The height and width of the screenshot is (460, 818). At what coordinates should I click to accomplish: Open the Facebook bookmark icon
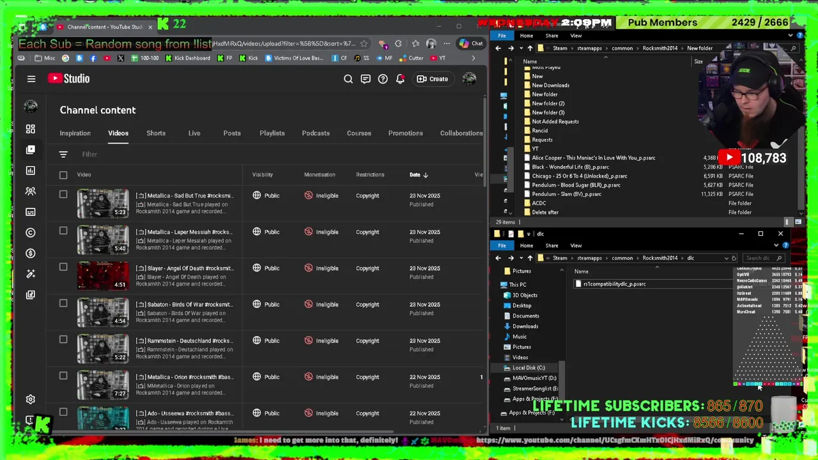tap(93, 58)
